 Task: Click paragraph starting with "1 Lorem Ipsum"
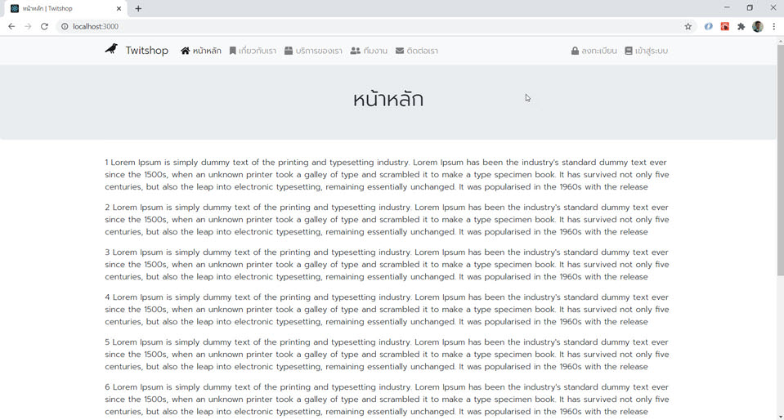click(x=387, y=175)
